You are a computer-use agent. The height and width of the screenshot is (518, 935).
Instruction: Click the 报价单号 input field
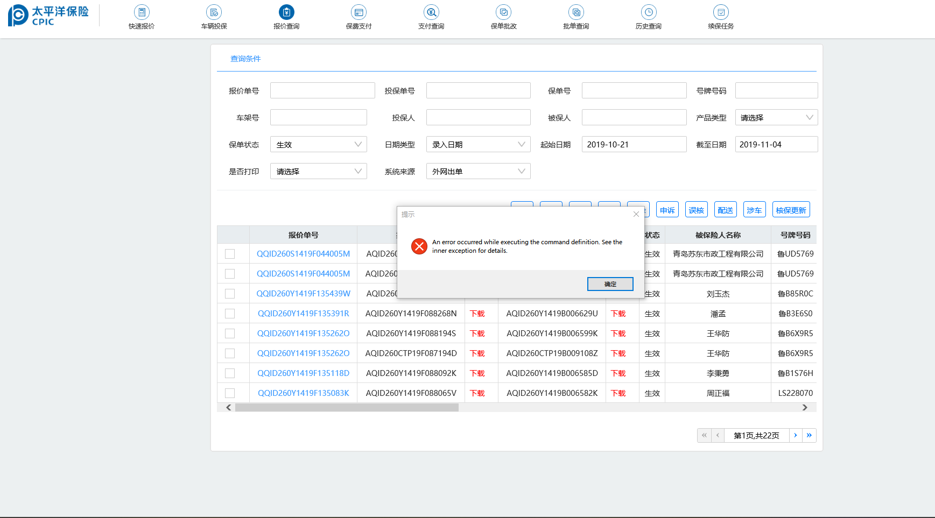(322, 90)
